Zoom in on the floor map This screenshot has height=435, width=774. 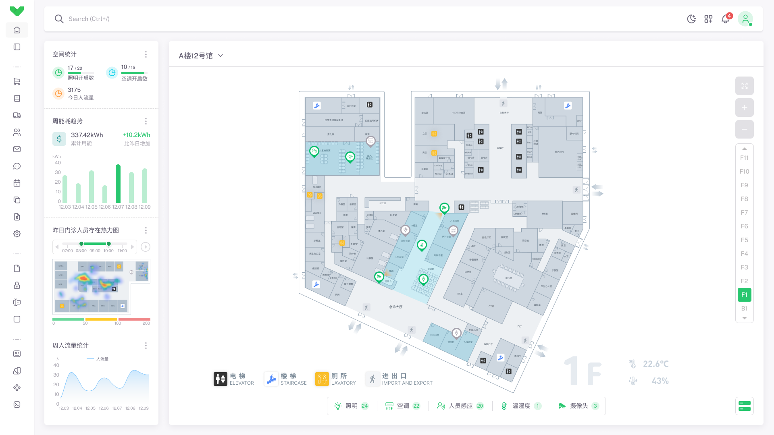tap(744, 108)
